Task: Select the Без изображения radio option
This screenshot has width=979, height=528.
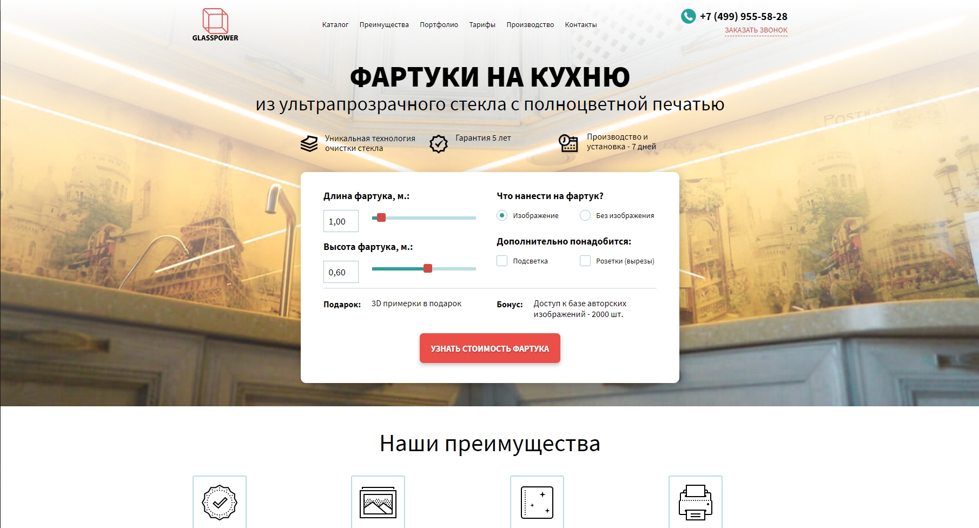Action: click(x=585, y=215)
